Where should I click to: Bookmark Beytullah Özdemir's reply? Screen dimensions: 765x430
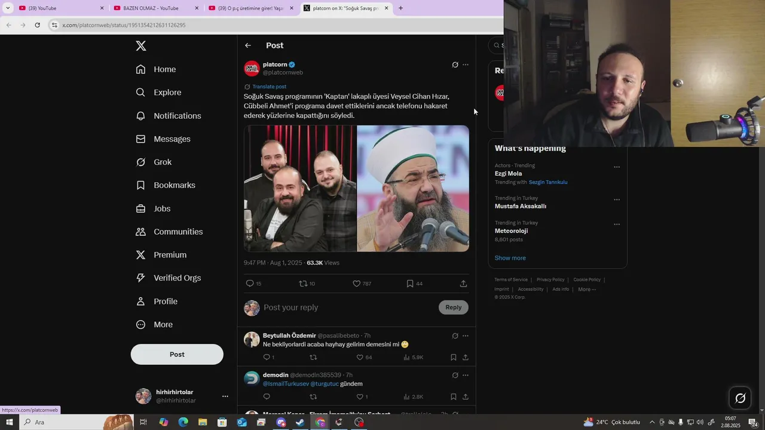[x=454, y=357]
